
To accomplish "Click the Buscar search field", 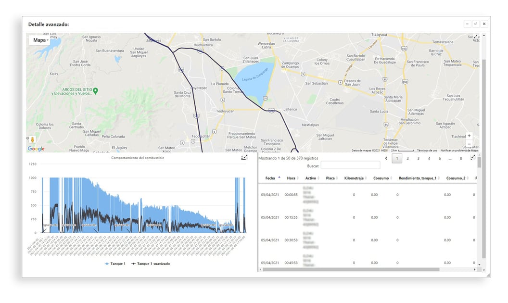I will coord(350,165).
